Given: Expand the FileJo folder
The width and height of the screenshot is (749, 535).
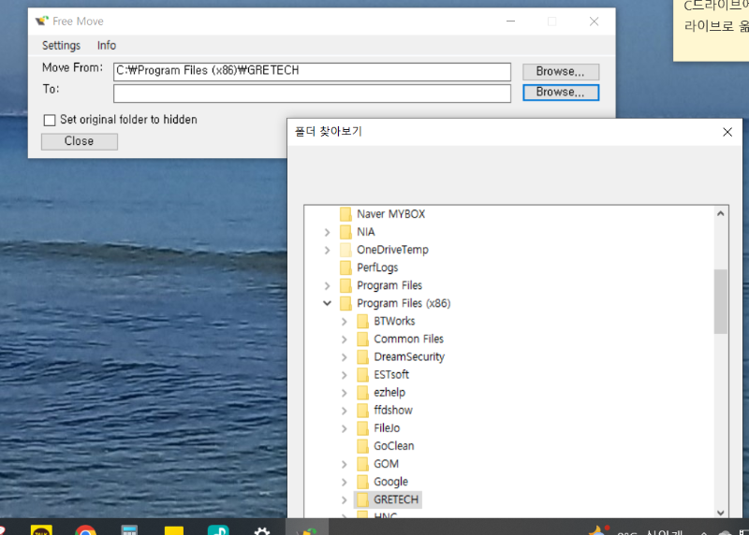Looking at the screenshot, I should coord(345,428).
